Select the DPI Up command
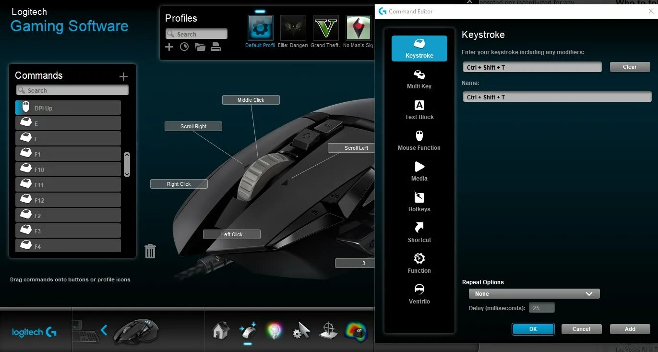 click(x=68, y=108)
